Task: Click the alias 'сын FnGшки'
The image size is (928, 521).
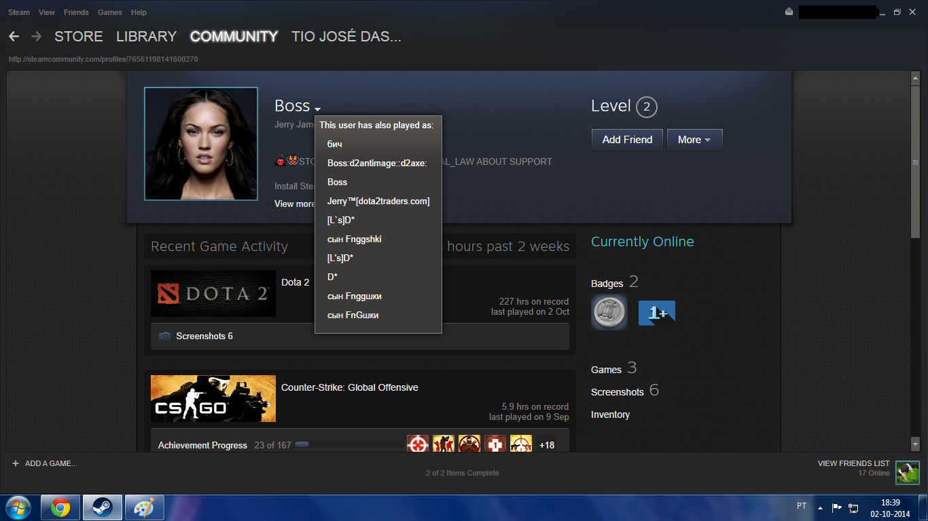Action: pos(353,315)
